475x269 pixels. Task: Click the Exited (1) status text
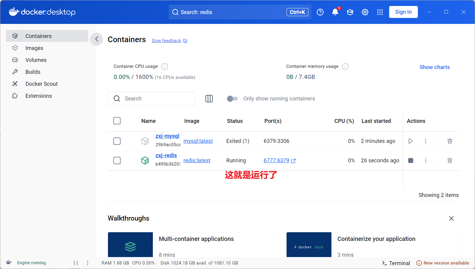pyautogui.click(x=238, y=141)
